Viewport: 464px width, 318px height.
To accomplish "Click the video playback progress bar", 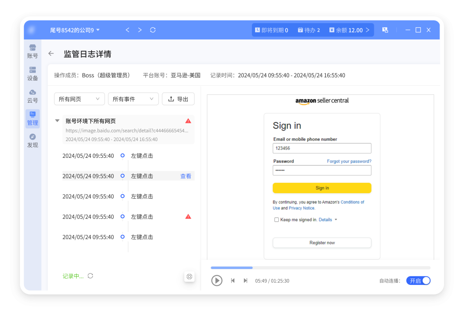I will 320,268.
